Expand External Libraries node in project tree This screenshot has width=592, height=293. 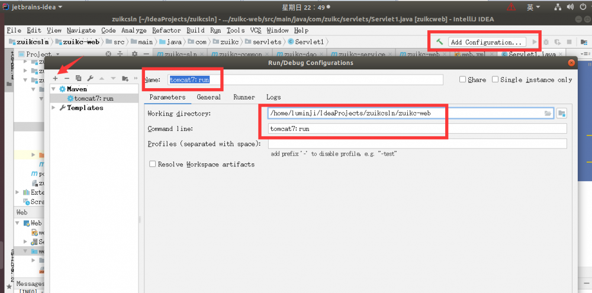pos(17,192)
